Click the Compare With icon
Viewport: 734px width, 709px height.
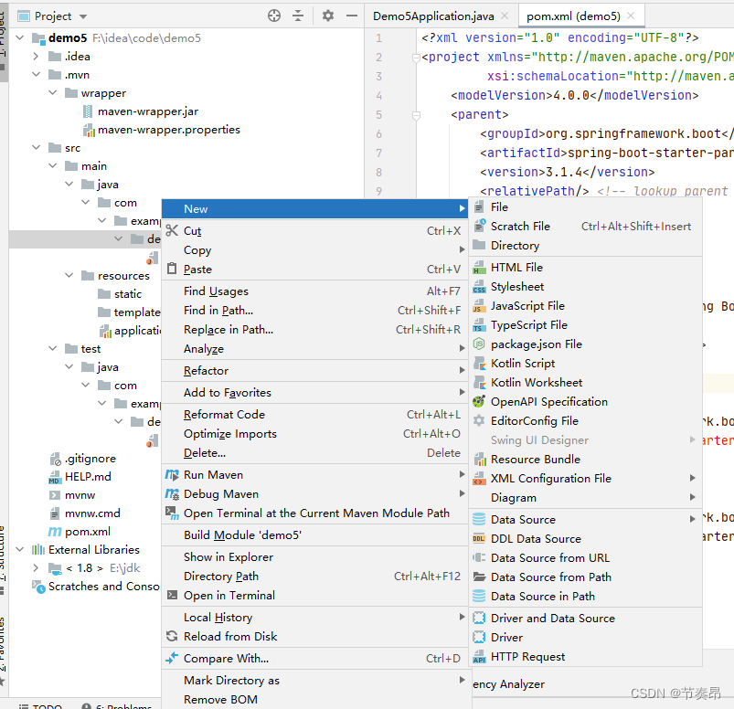coord(172,658)
